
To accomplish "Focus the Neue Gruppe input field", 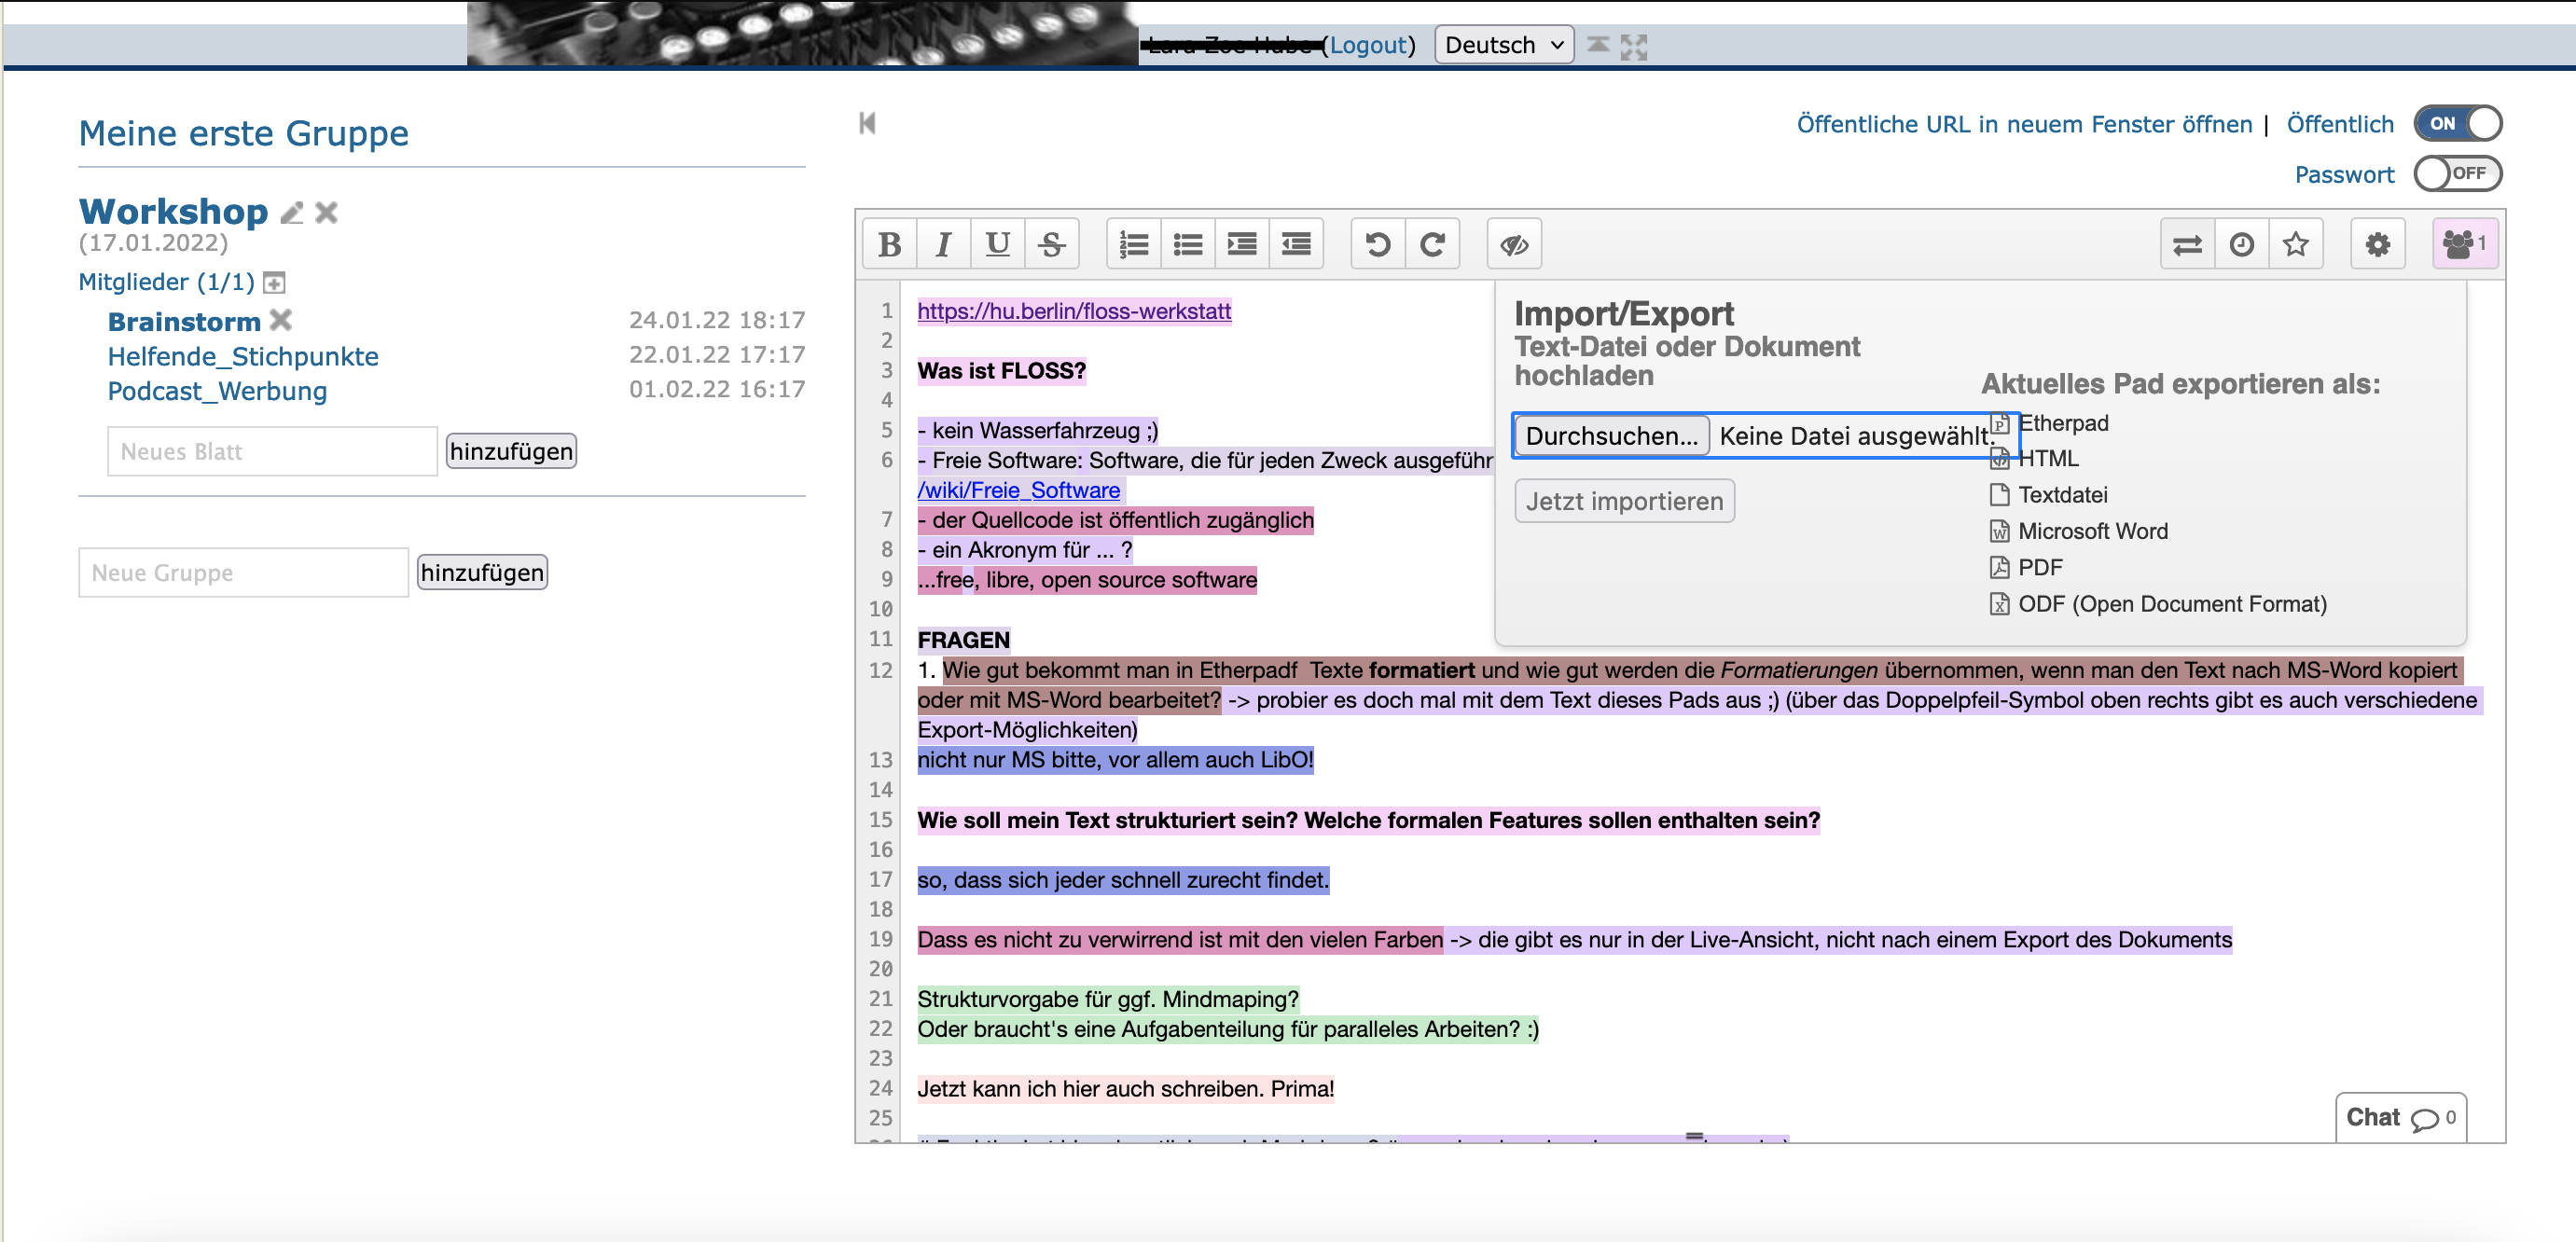I will coord(243,572).
